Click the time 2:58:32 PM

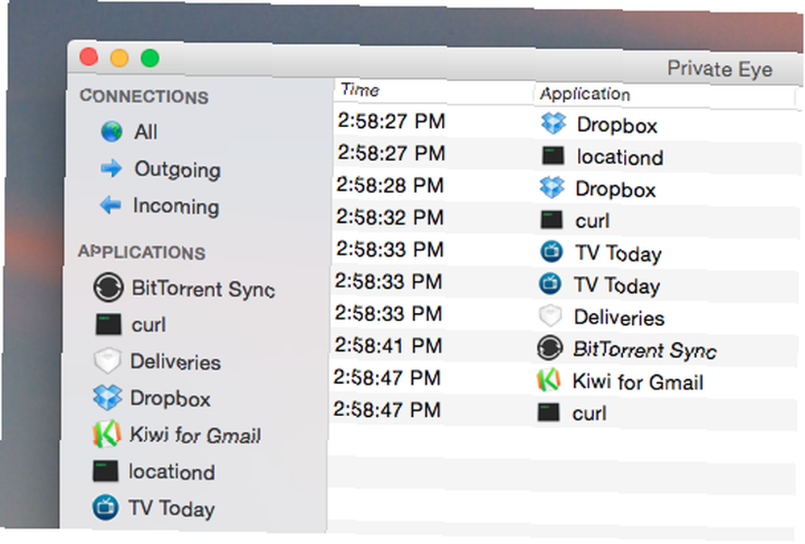pos(390,217)
